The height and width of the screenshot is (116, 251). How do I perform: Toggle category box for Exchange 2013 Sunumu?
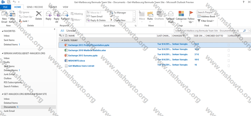229,56
